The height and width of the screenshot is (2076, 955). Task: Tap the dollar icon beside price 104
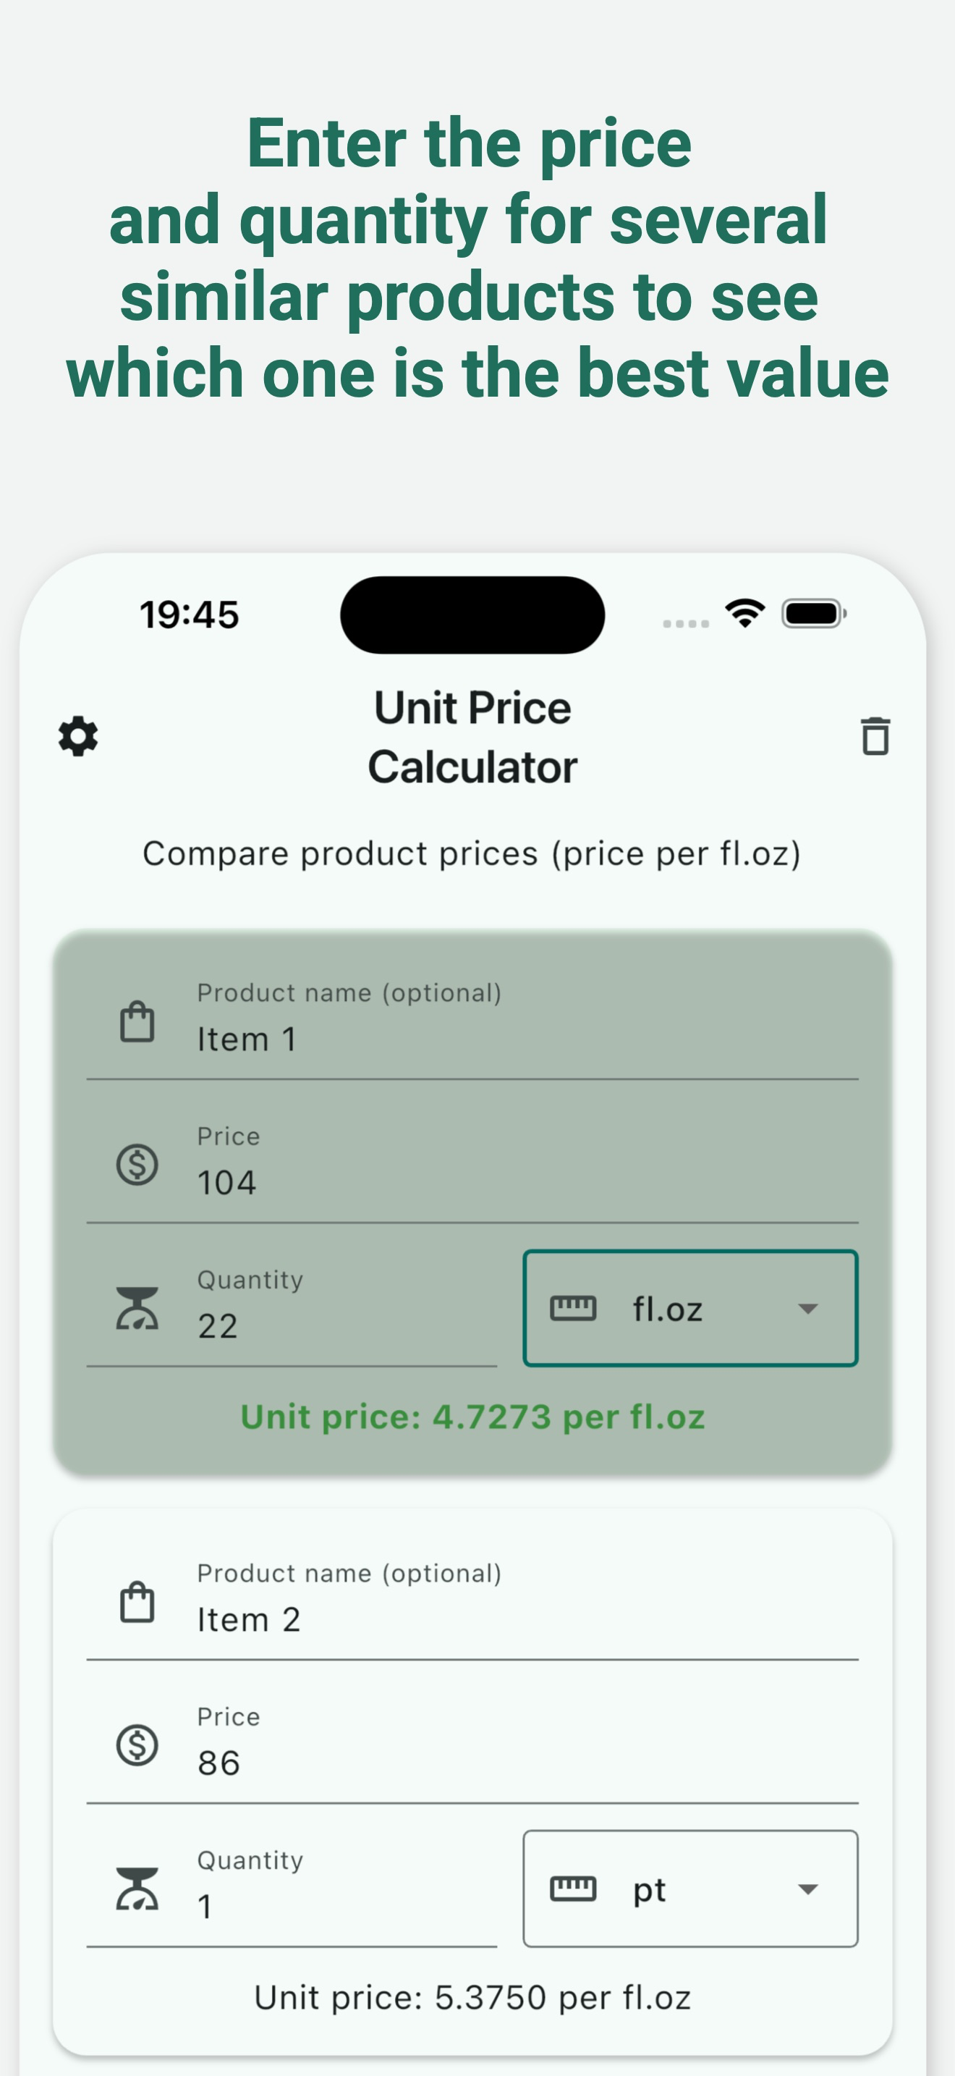point(137,1165)
